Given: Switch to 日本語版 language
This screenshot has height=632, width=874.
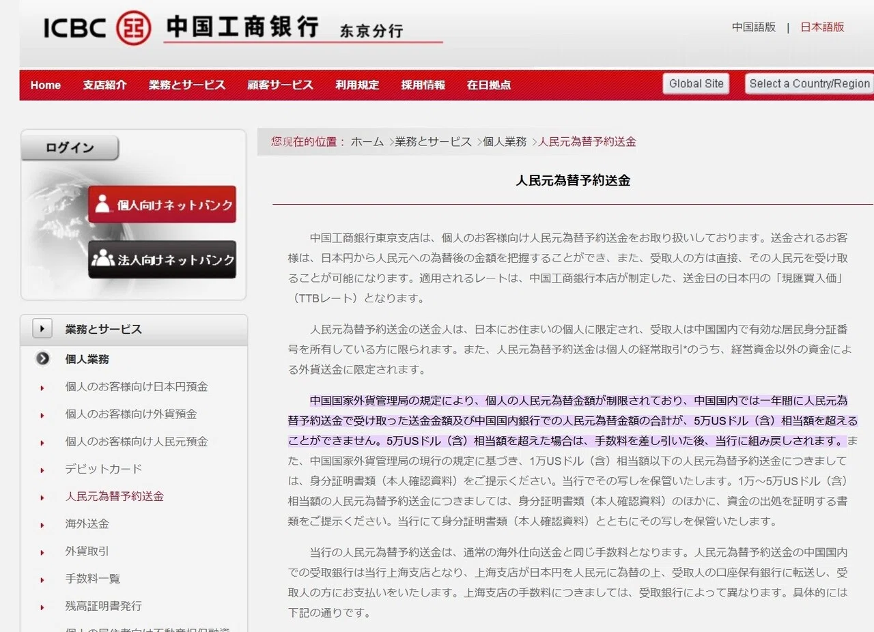Looking at the screenshot, I should 822,27.
